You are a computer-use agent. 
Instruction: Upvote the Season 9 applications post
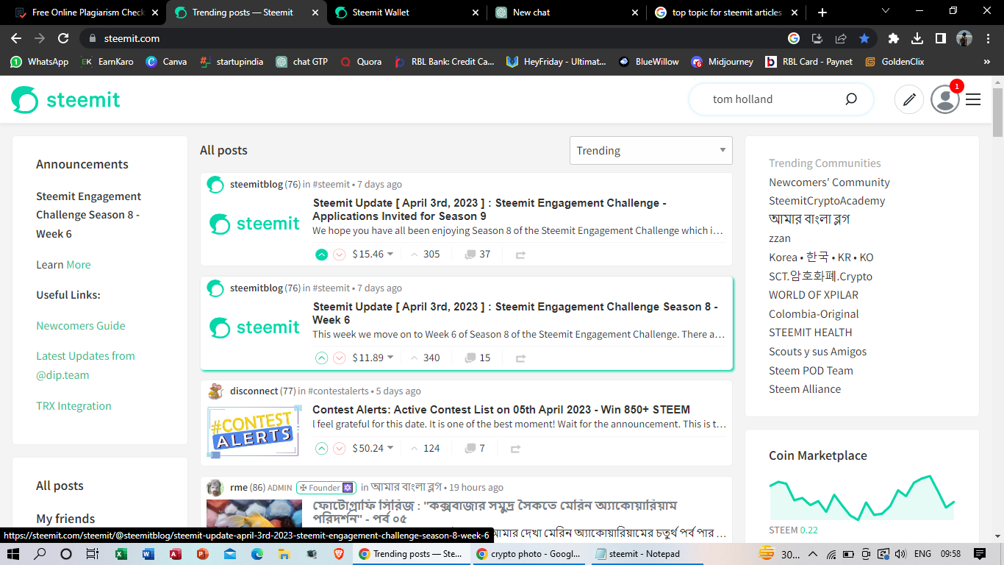[321, 255]
